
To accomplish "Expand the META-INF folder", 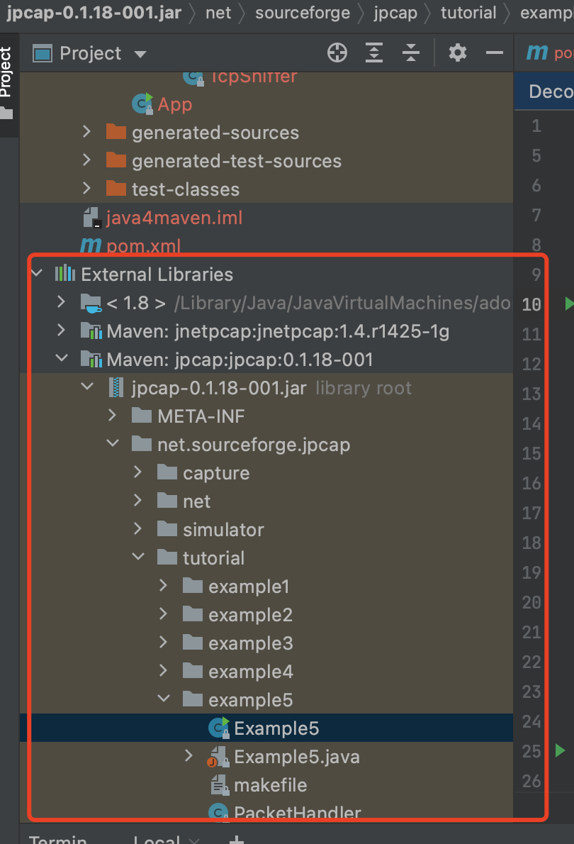I will click(112, 416).
